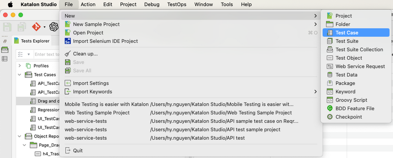The height and width of the screenshot is (158, 393).
Task: Open the Debug menu
Action: (x=152, y=4)
